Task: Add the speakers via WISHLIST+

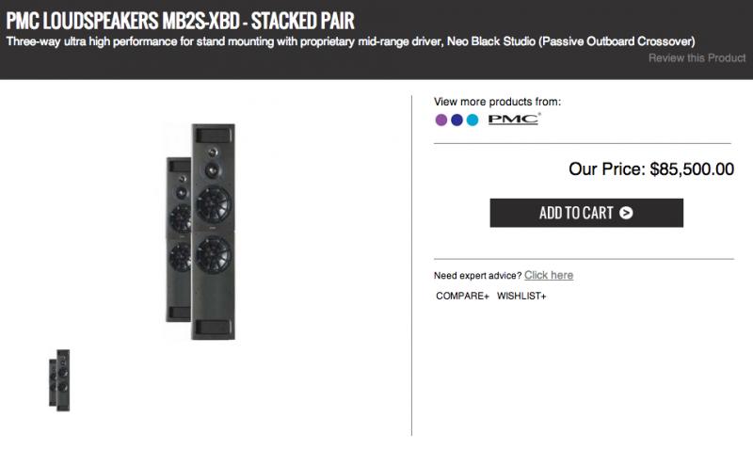Action: [521, 296]
